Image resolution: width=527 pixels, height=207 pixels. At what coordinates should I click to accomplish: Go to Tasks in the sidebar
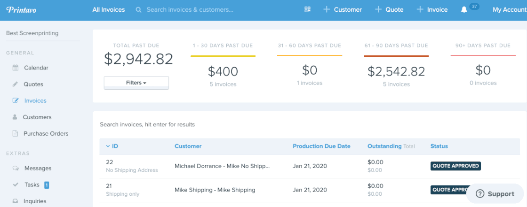(32, 185)
